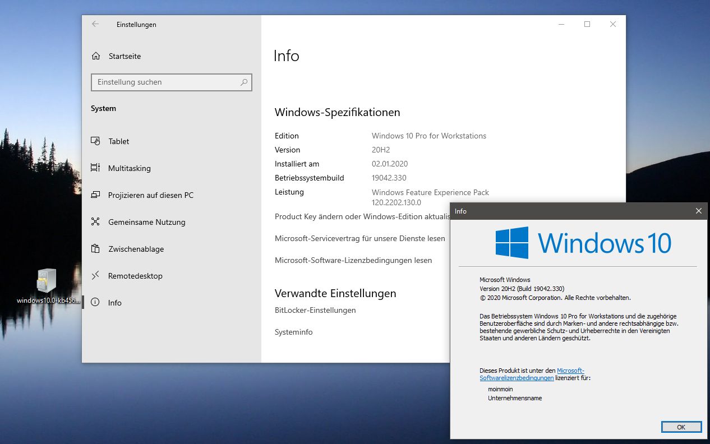
Task: Open Zwischenablage settings
Action: click(x=172, y=249)
